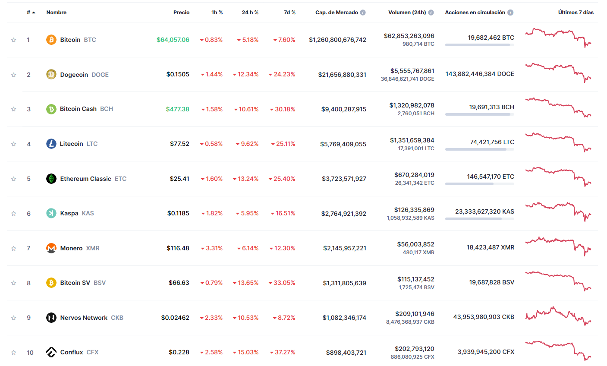Viewport: 607px width, 366px height.
Task: Click the Conflux logo icon
Action: pos(51,352)
